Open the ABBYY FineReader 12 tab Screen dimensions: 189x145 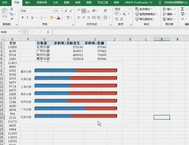pyautogui.click(x=139, y=3)
